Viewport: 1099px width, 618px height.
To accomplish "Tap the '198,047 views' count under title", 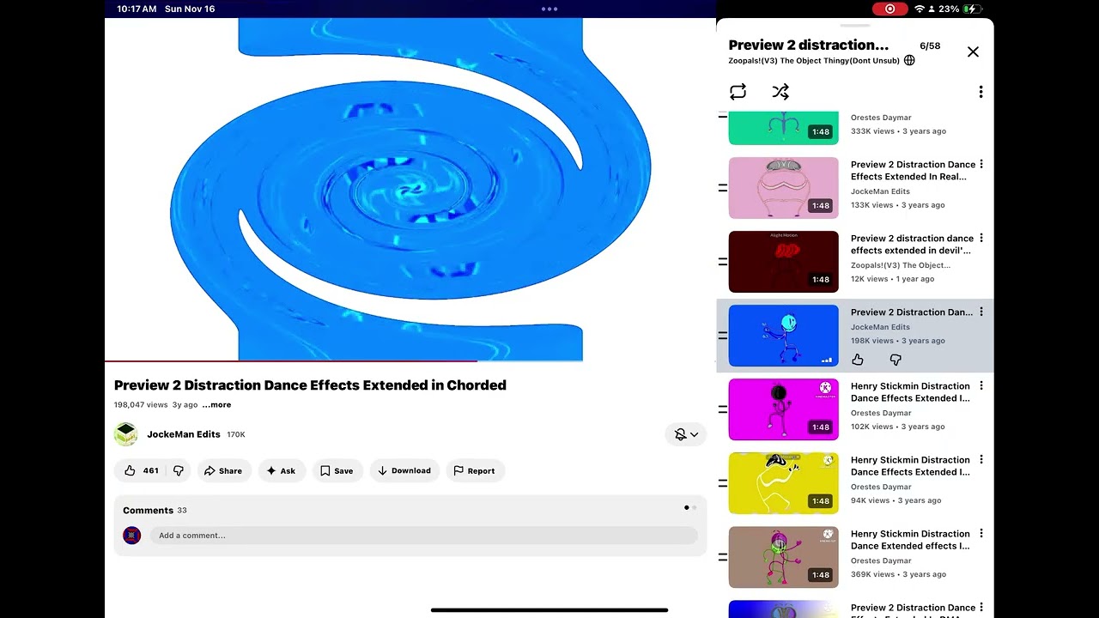I will coord(141,405).
